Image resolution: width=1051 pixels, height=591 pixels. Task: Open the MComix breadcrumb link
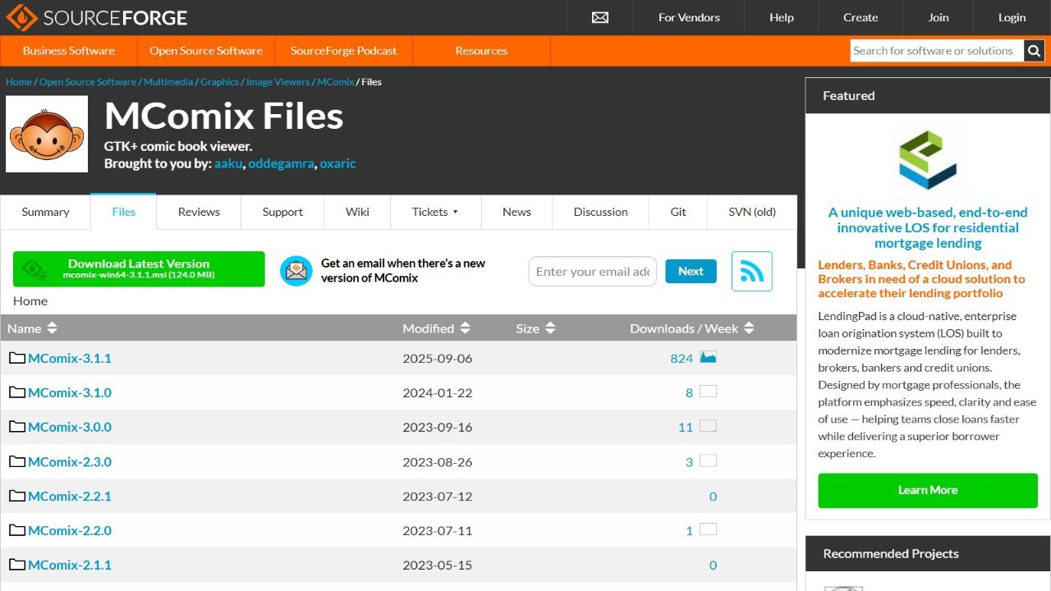coord(336,82)
